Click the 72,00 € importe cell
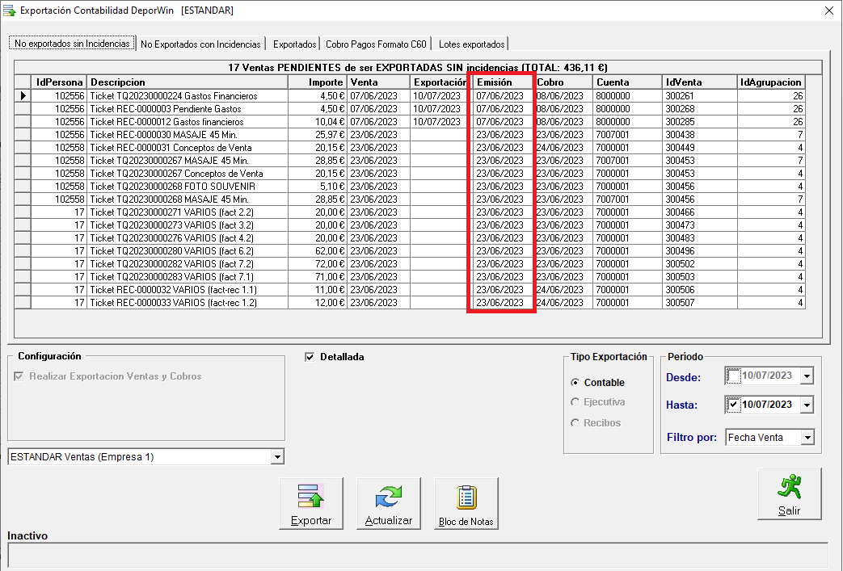The width and height of the screenshot is (843, 571). [x=318, y=263]
